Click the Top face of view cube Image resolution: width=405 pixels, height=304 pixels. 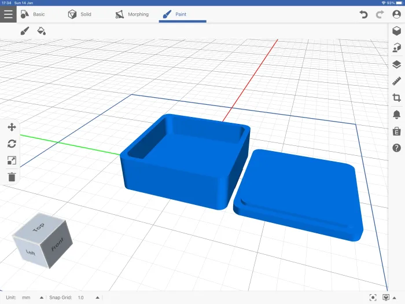(x=39, y=229)
